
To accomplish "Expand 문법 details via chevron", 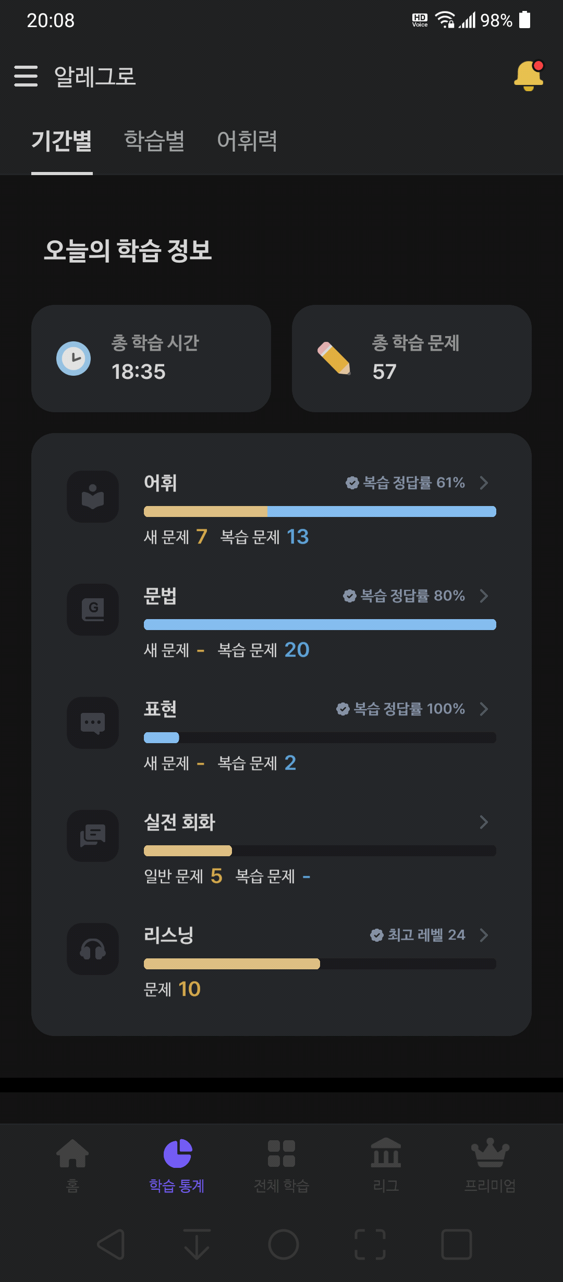I will click(484, 596).
